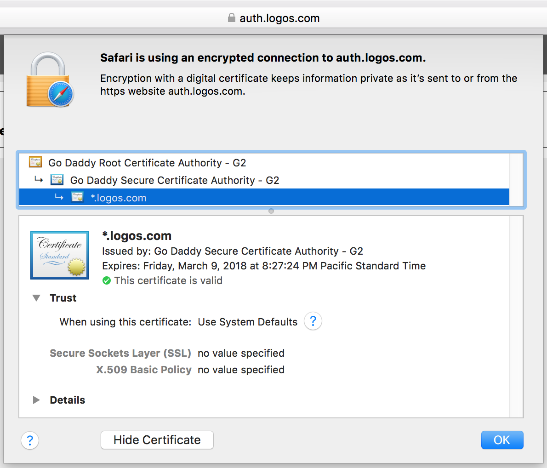The height and width of the screenshot is (468, 547).
Task: Click the bold encrypted connection heading
Action: [x=263, y=57]
